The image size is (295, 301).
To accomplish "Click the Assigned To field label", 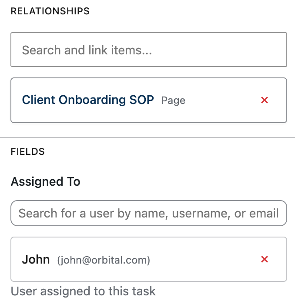I will click(x=46, y=181).
